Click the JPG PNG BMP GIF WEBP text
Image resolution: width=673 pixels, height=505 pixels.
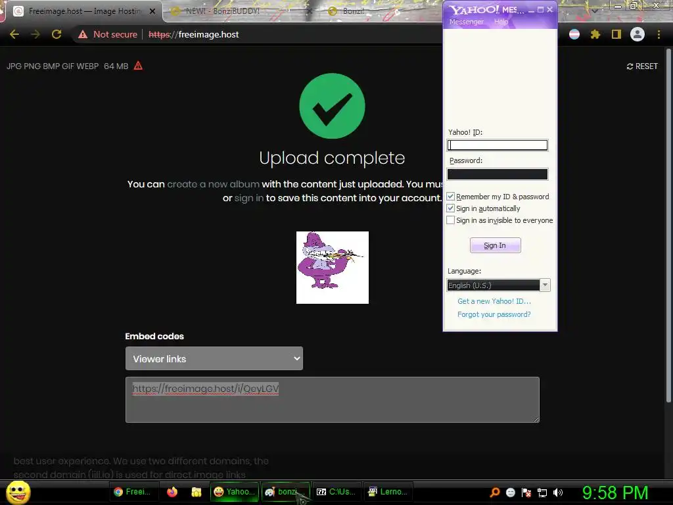tap(53, 66)
